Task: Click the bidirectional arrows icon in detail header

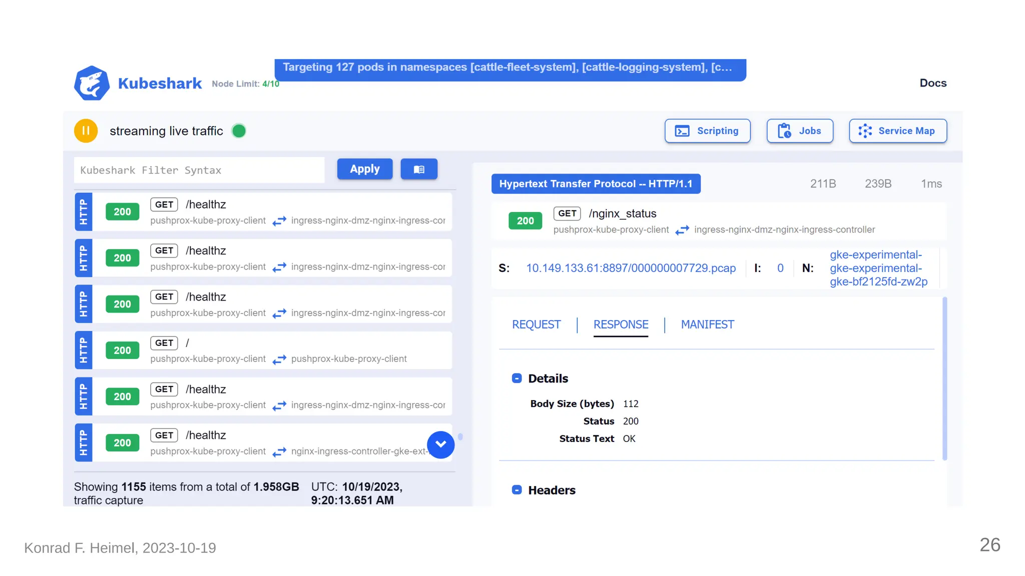Action: pos(682,230)
